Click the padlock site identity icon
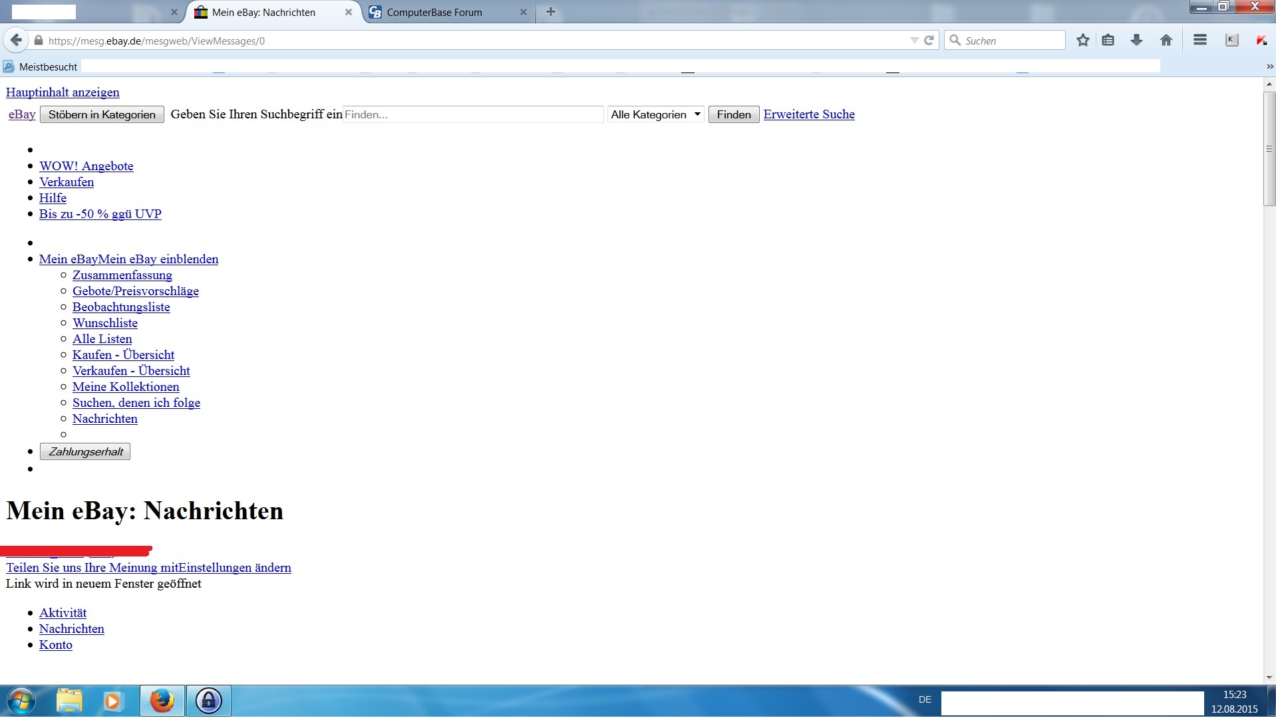 click(x=39, y=41)
